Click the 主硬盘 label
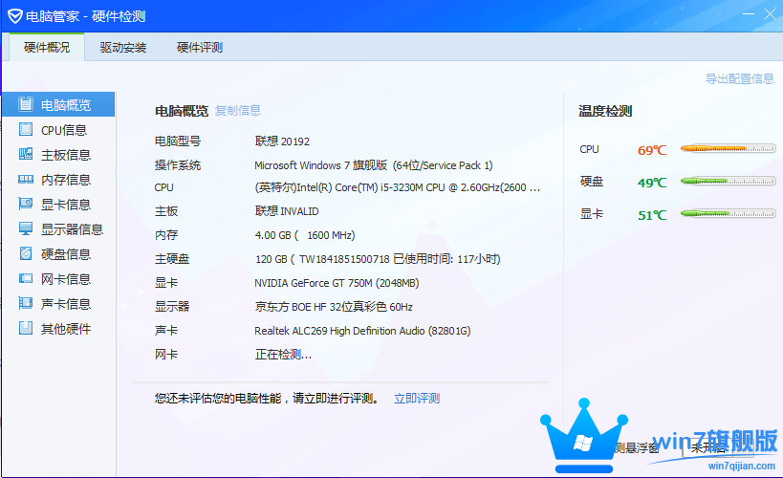The height and width of the screenshot is (478, 783). coord(172,259)
